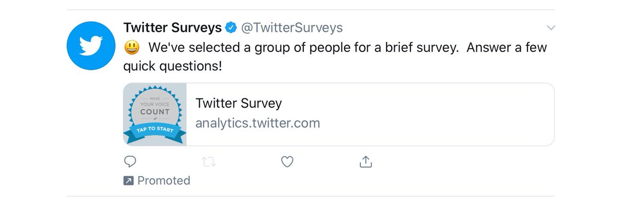Tap the Twitter Survey card title
Image resolution: width=617 pixels, height=200 pixels.
[239, 103]
